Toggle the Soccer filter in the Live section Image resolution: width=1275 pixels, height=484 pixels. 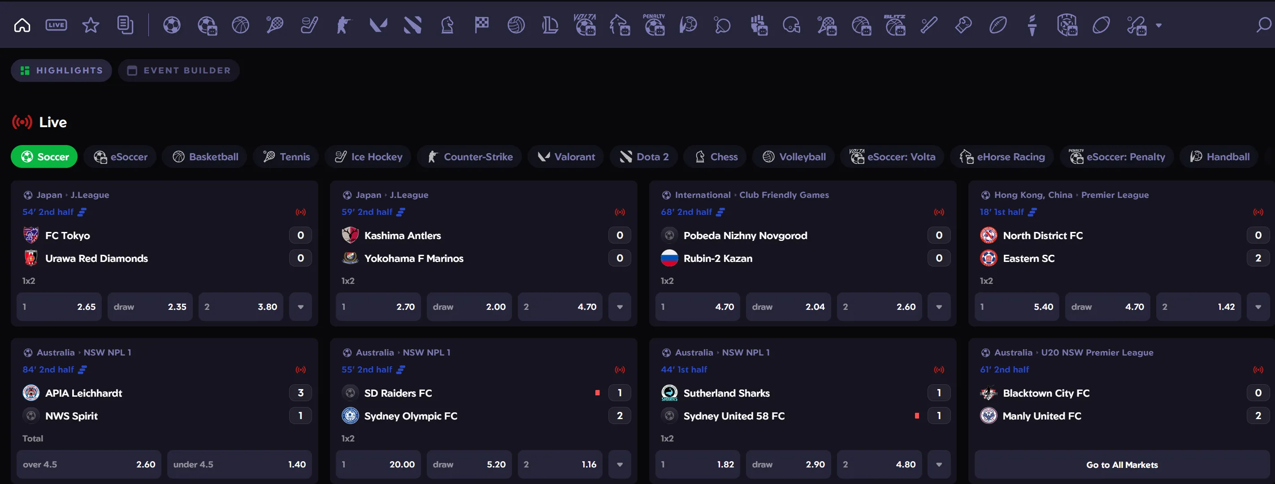(43, 157)
